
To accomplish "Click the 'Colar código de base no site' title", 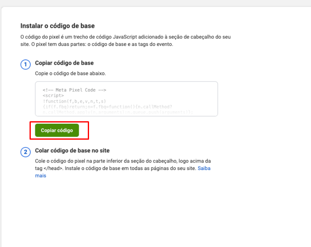I will pyautogui.click(x=72, y=151).
